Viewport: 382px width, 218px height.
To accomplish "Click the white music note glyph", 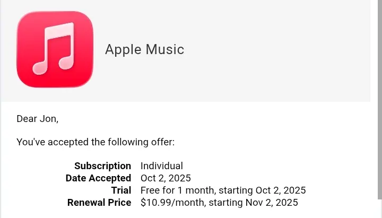I will [x=54, y=48].
